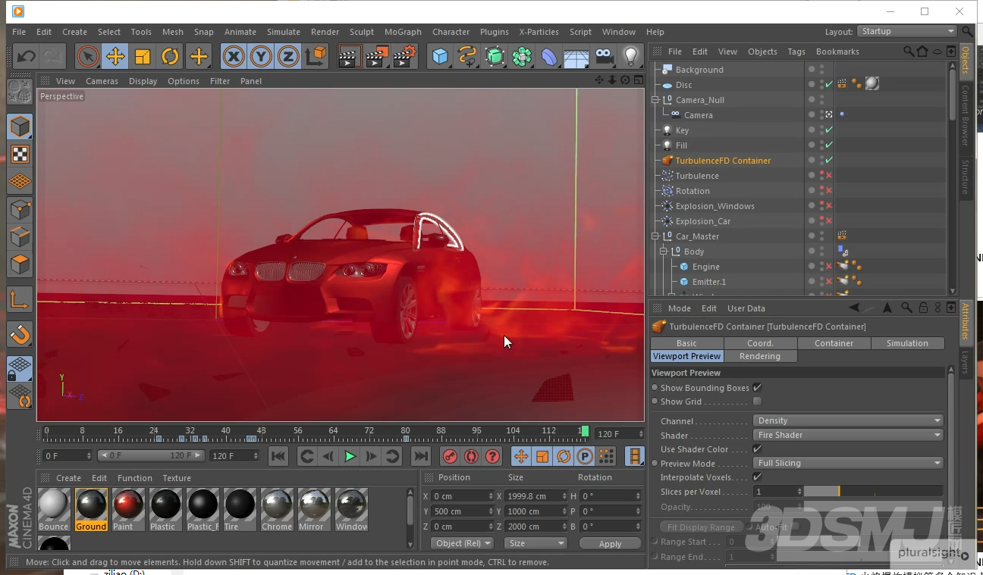Open Bookmarks in Object Manager
Image resolution: width=983 pixels, height=575 pixels.
pyautogui.click(x=837, y=52)
